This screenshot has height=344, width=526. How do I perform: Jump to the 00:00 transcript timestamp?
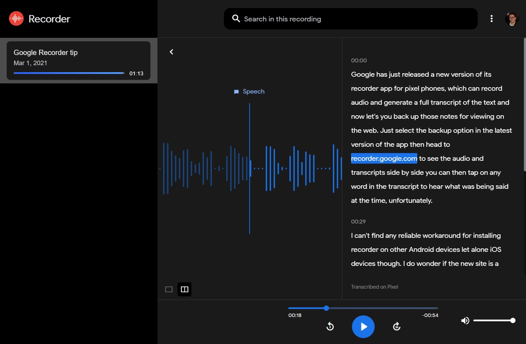point(359,61)
